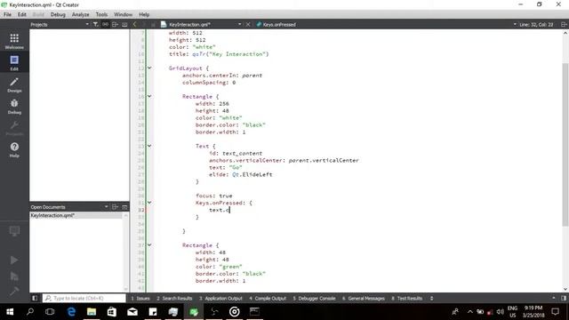Open File Explorer from the taskbar

click(x=92, y=312)
